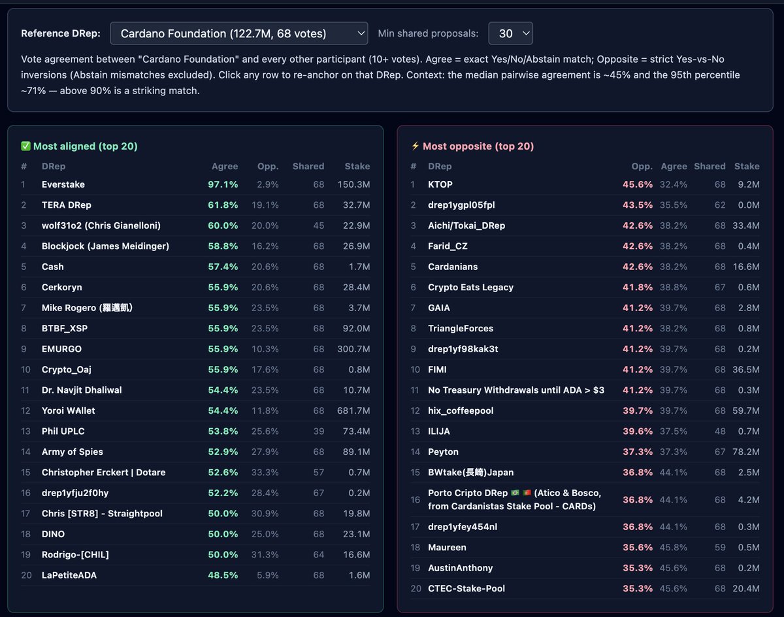
Task: Open the Reference DRep Cardano Foundation dropdown
Action: [239, 33]
